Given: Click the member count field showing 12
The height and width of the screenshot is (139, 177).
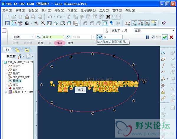Looking at the screenshot, I should coord(113,37).
